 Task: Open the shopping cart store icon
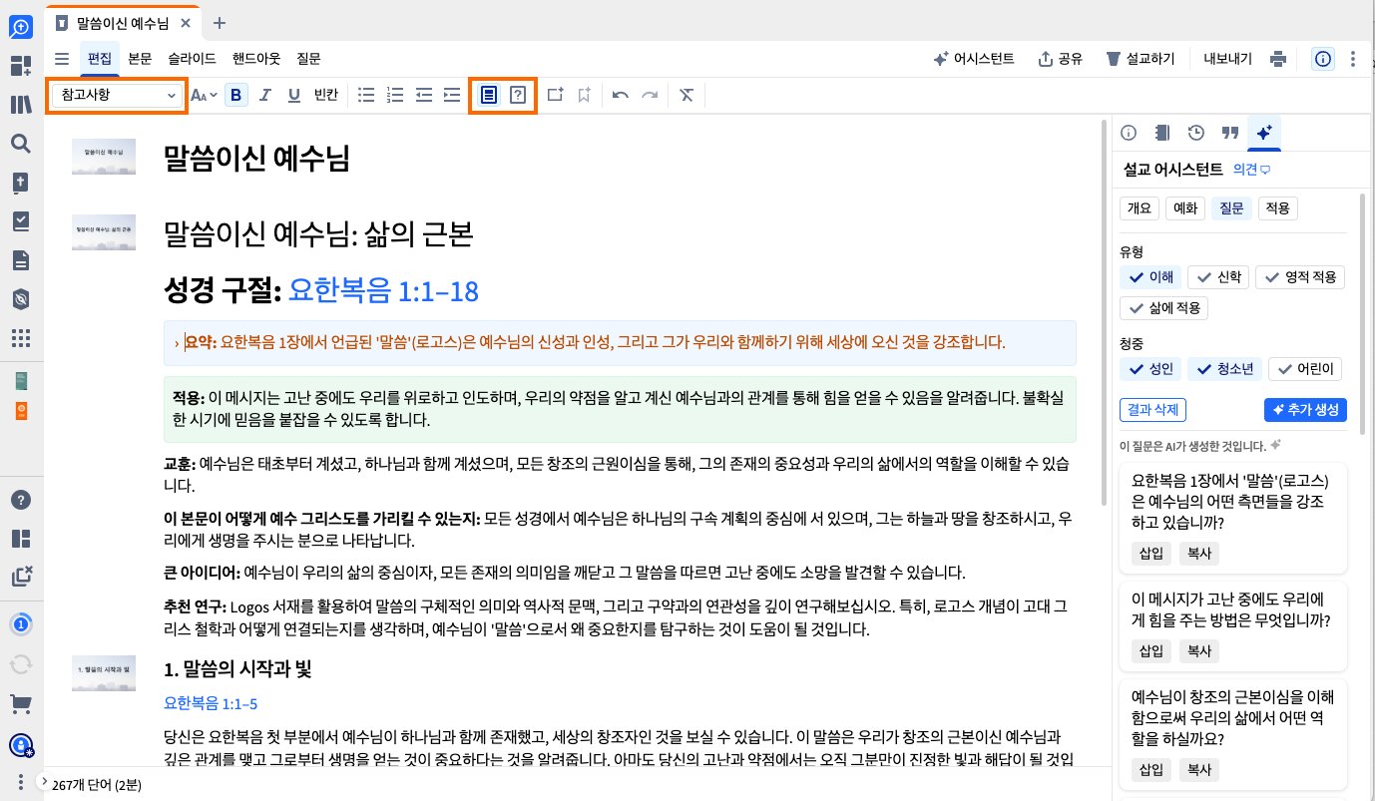(x=21, y=703)
